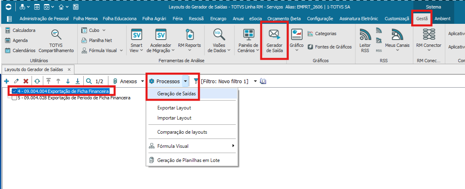
Task: Choose Exportar Layout
Action: pos(174,108)
